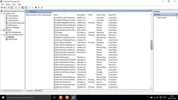The width and height of the screenshot is (178, 100).
Task: Select the Netlogon service row
Action: pyautogui.click(x=85, y=75)
